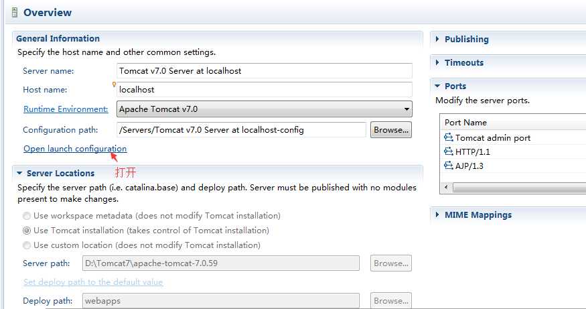
Task: Click the Overview server icon
Action: point(15,13)
